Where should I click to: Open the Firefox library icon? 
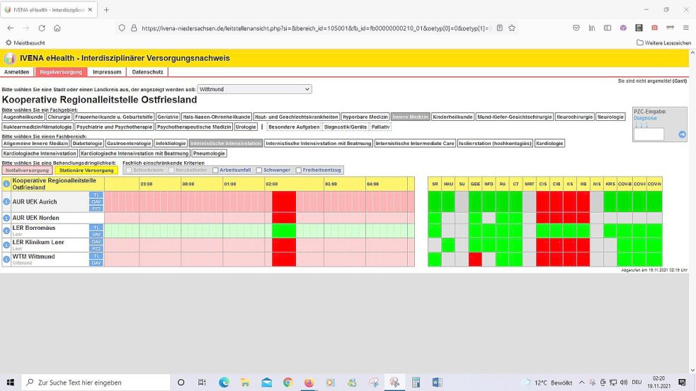coord(592,28)
